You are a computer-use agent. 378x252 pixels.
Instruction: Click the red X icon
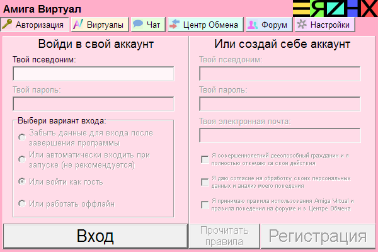369,8
